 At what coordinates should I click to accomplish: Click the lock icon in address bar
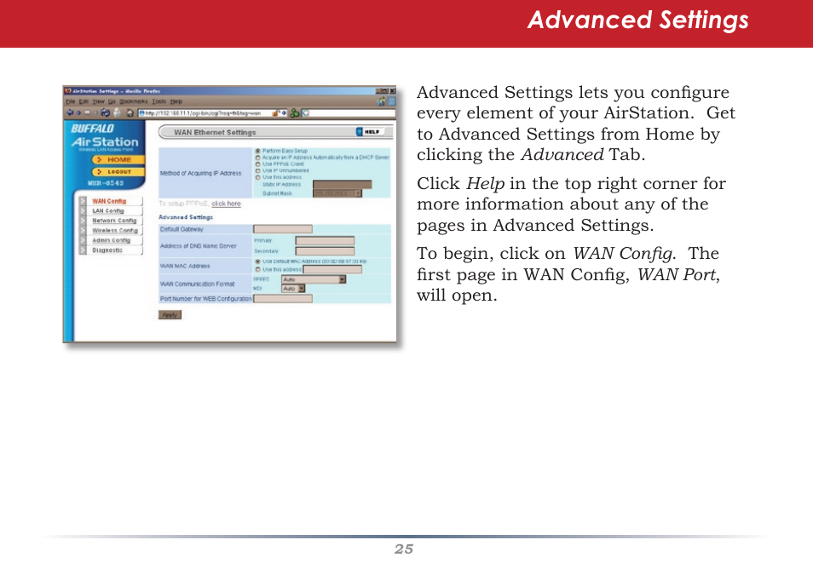(x=276, y=112)
